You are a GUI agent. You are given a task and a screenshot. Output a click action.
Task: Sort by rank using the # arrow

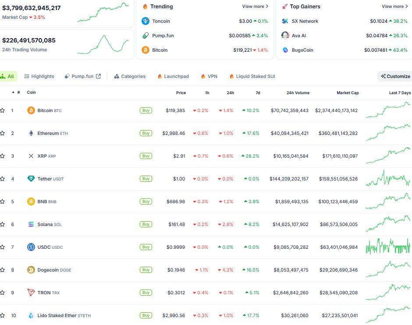(13, 92)
